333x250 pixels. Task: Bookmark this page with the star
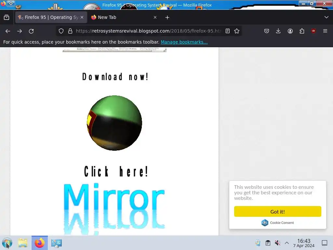(237, 31)
